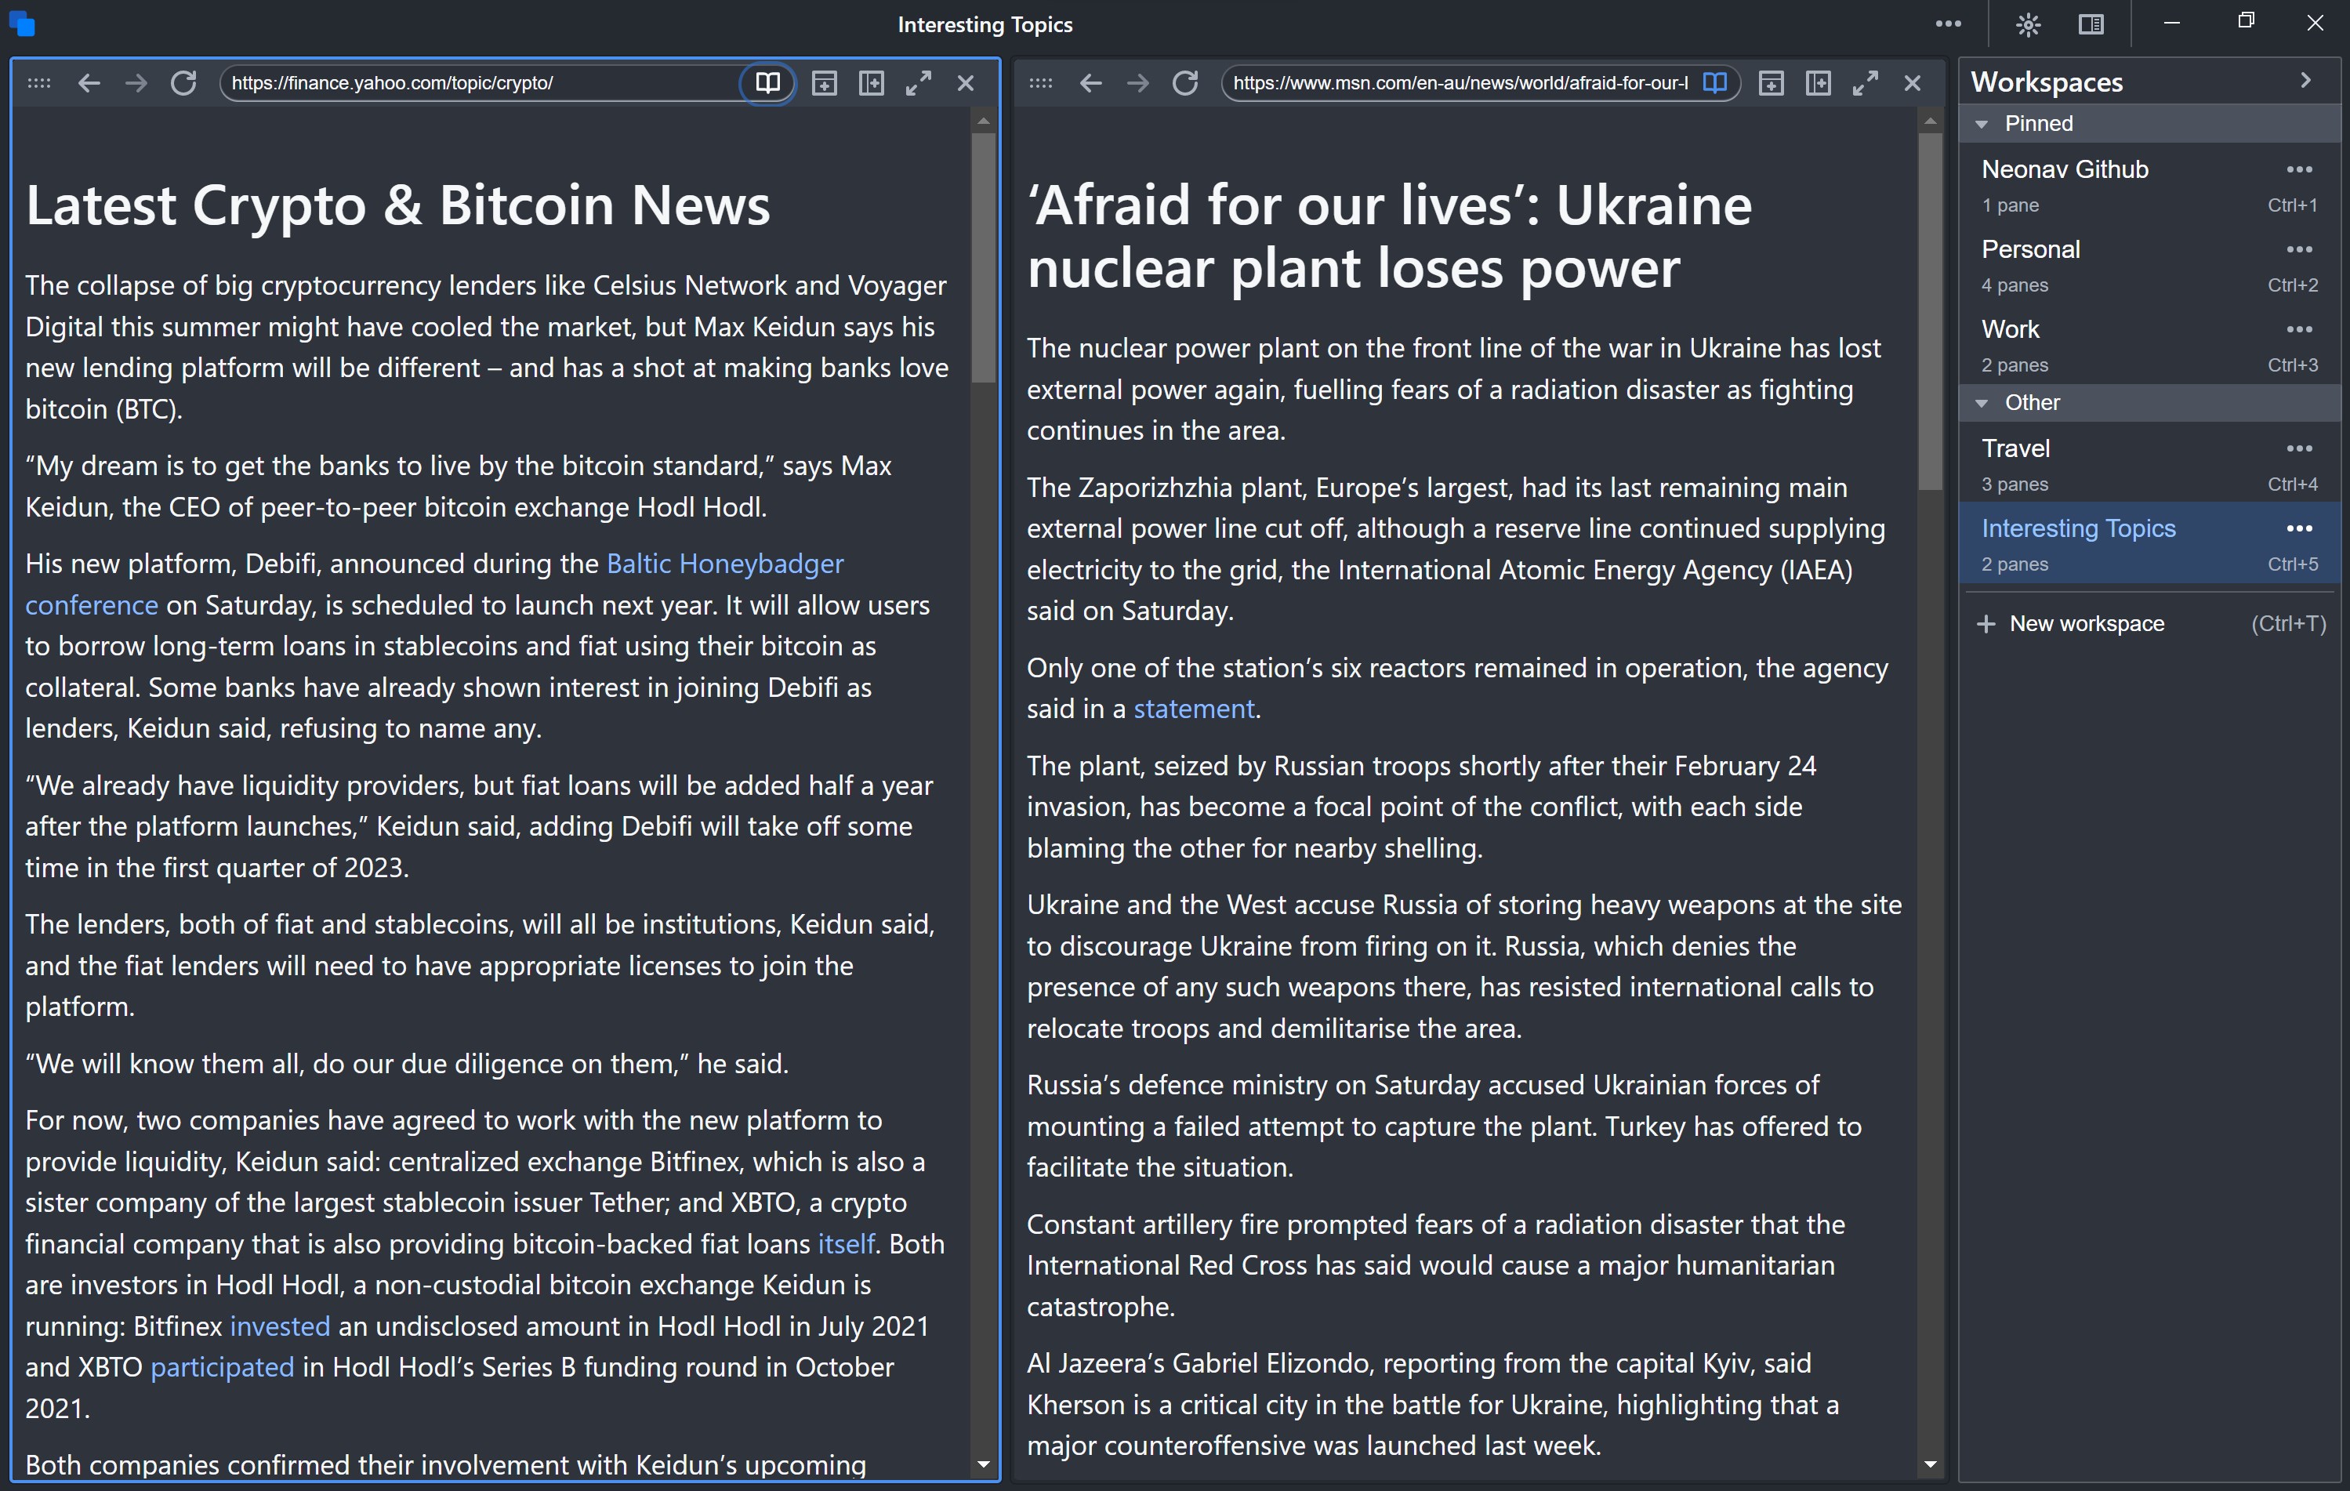The width and height of the screenshot is (2350, 1491).
Task: Open the Baltic Honeybadger link
Action: click(x=724, y=564)
